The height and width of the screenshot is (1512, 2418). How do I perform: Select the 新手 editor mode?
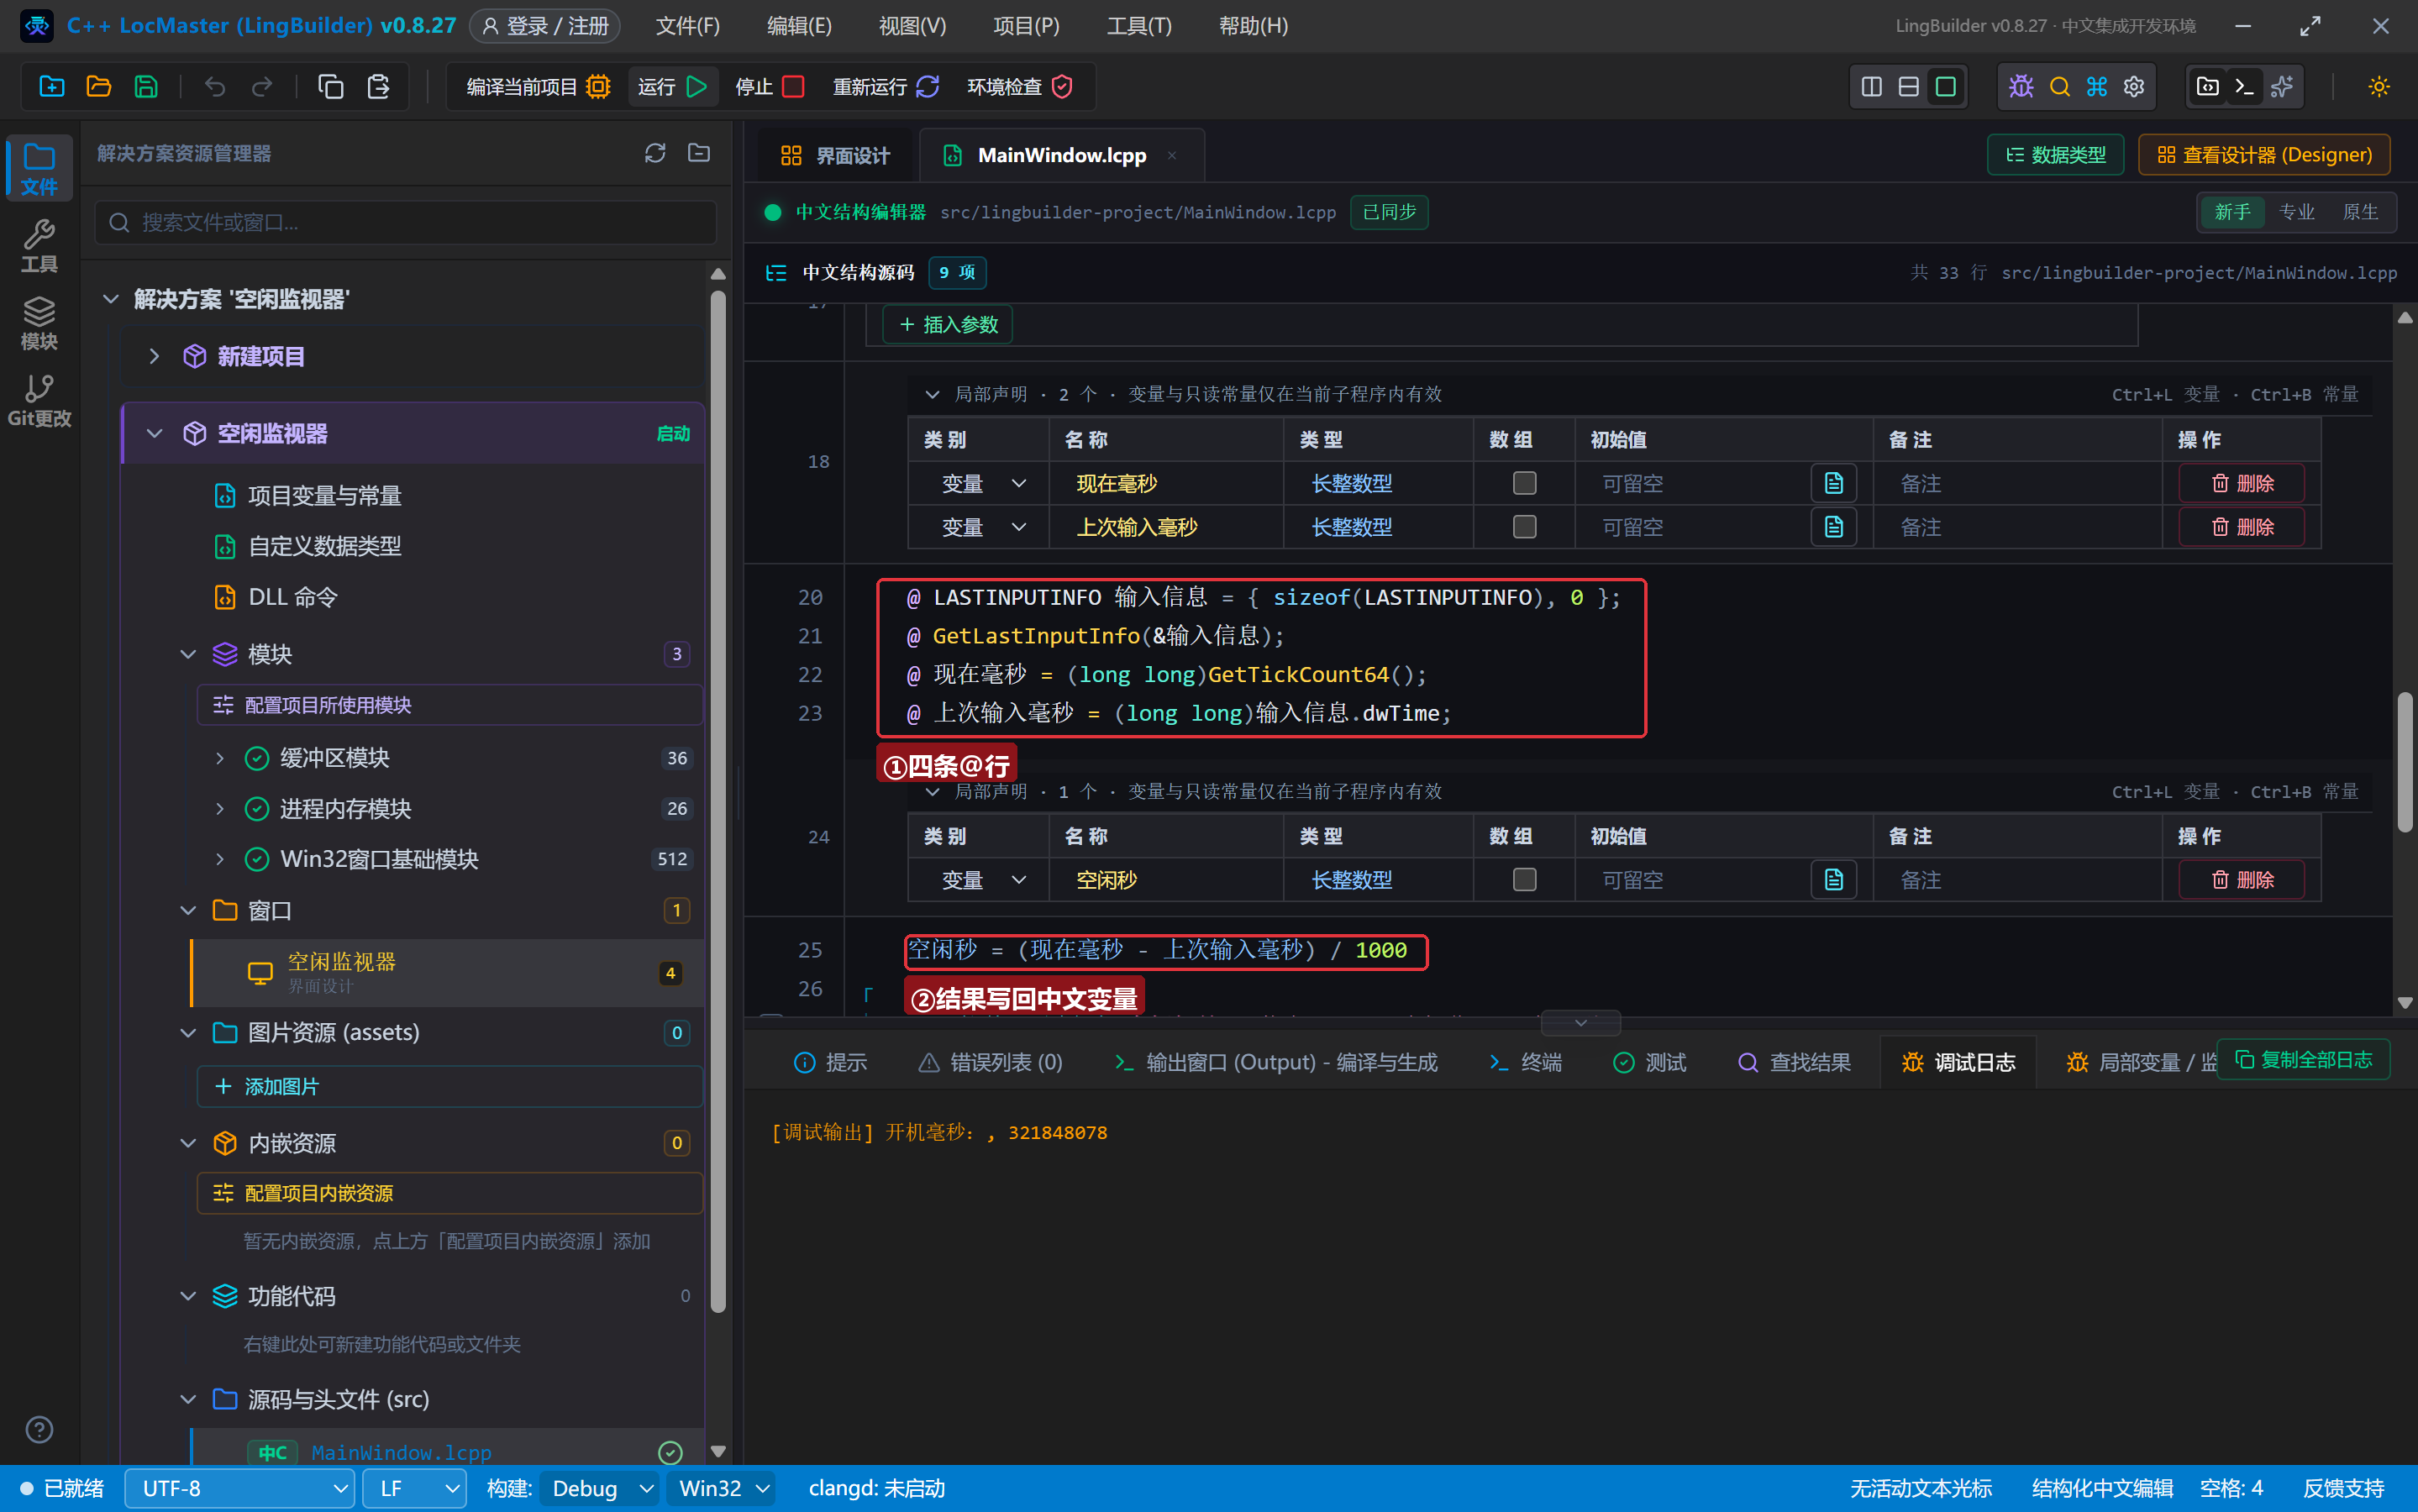click(x=2232, y=212)
